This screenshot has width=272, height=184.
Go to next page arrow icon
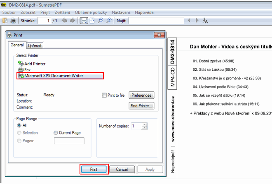tap(73, 21)
